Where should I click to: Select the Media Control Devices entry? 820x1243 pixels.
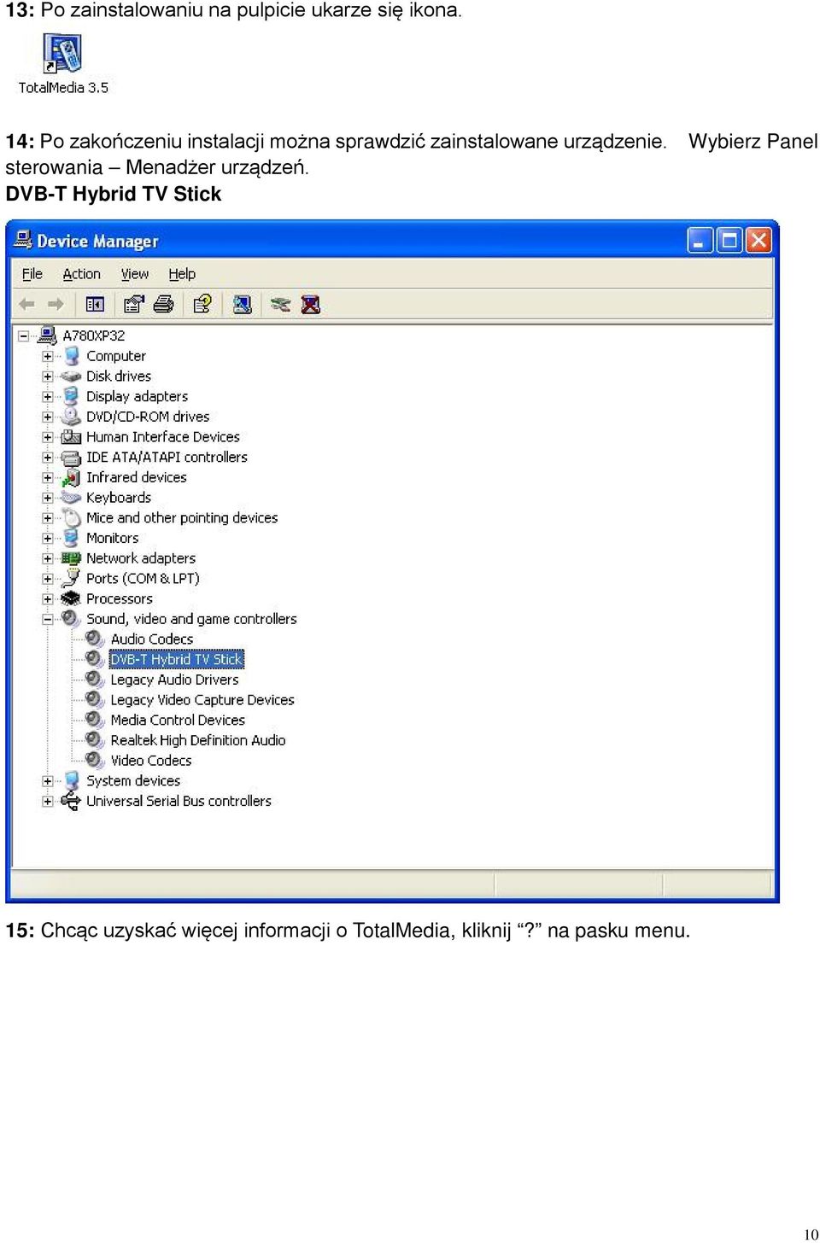(178, 721)
